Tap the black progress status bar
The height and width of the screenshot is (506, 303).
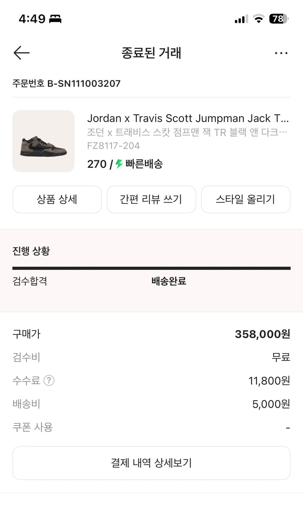click(151, 268)
